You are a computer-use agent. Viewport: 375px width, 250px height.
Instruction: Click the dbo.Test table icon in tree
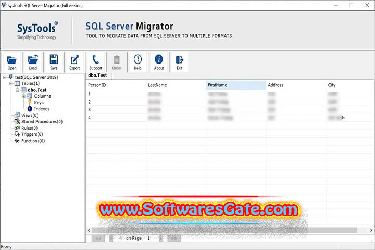(x=23, y=90)
